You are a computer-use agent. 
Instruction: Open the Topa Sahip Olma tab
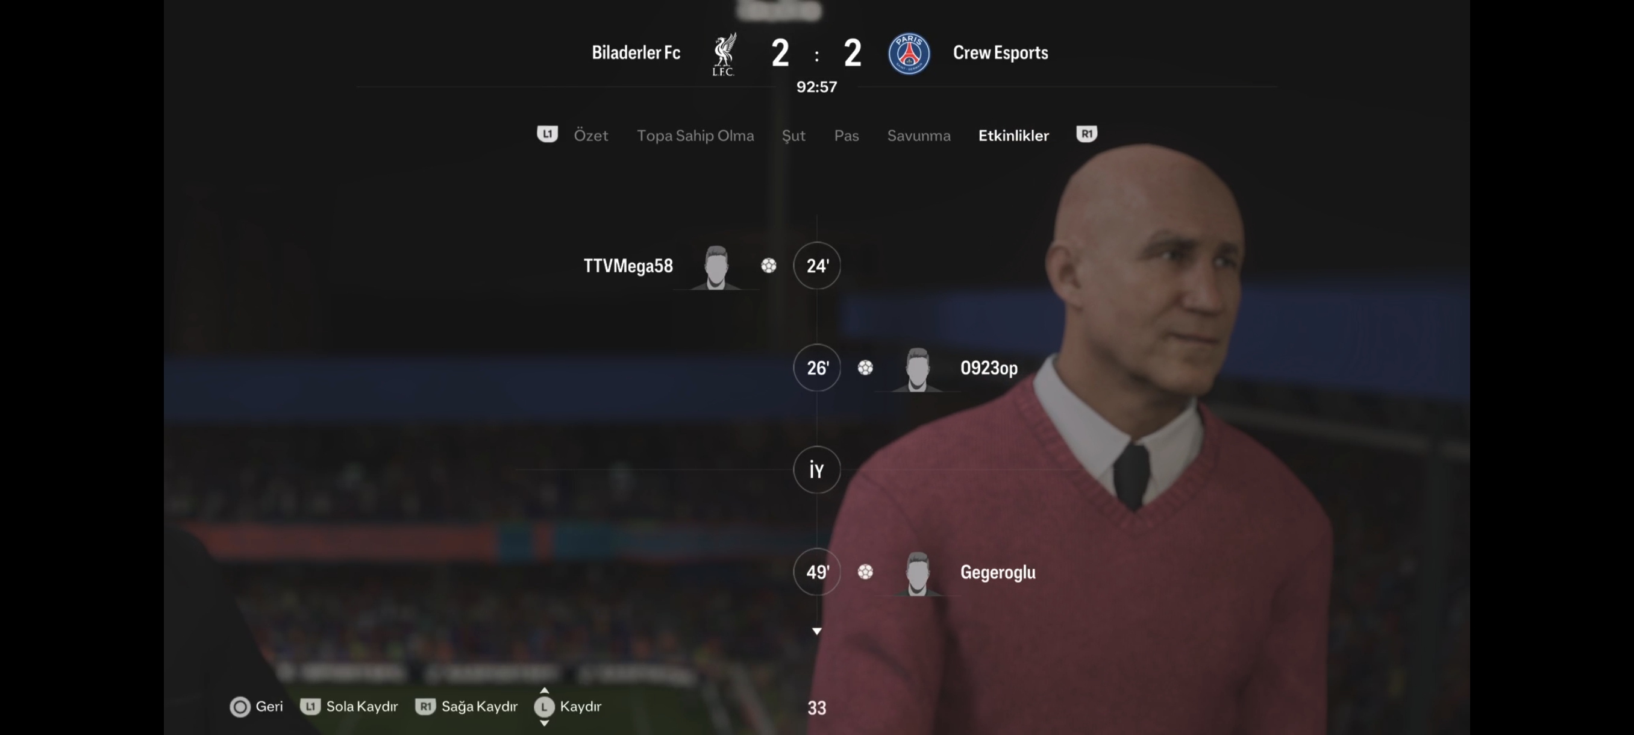(x=695, y=135)
